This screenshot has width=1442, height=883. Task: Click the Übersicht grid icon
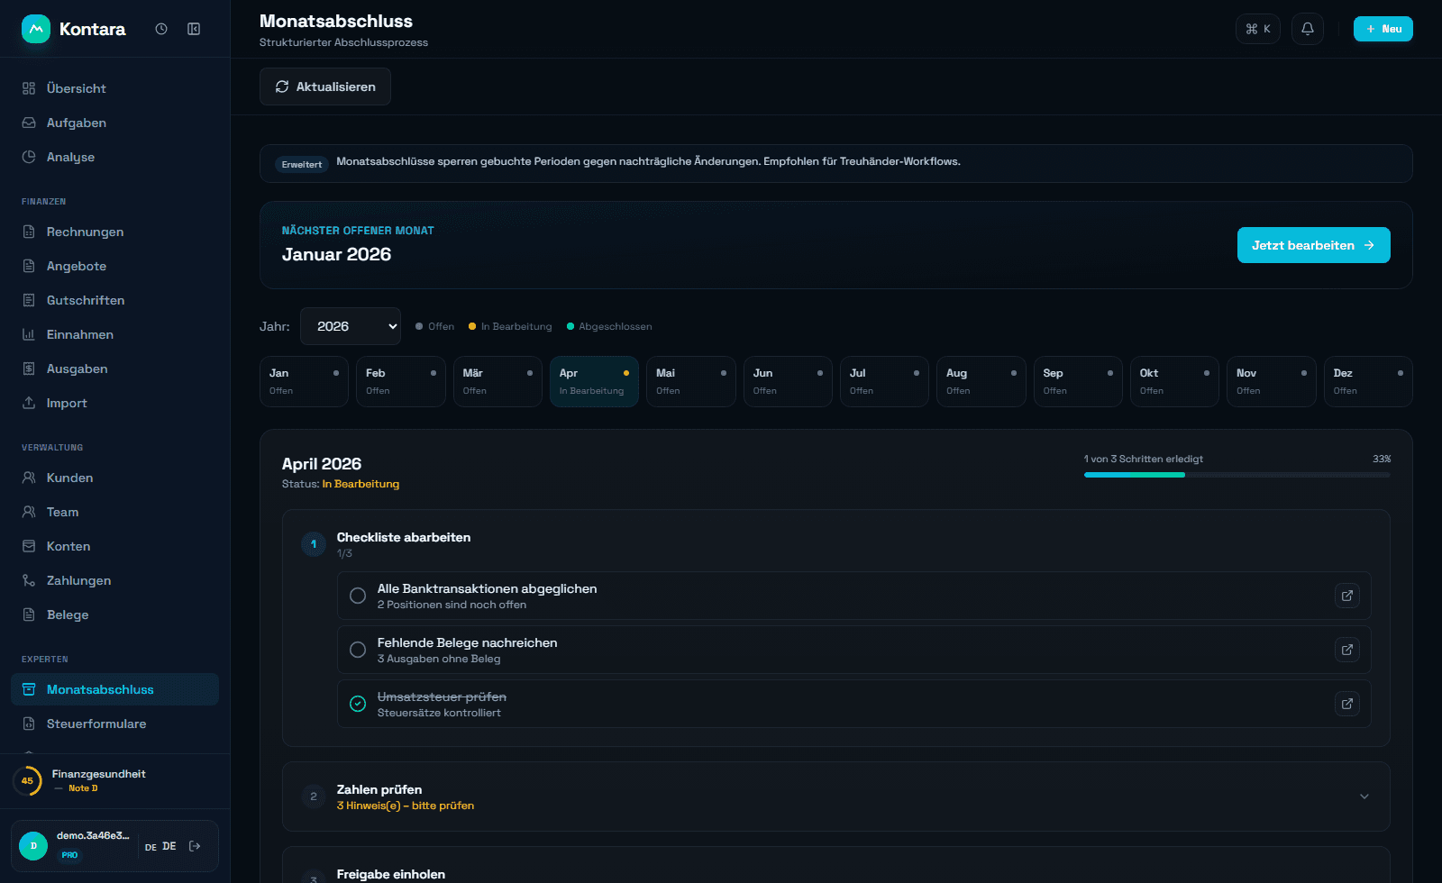coord(29,88)
